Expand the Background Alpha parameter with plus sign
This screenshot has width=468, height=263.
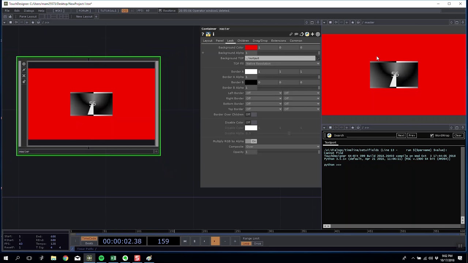tap(203, 53)
